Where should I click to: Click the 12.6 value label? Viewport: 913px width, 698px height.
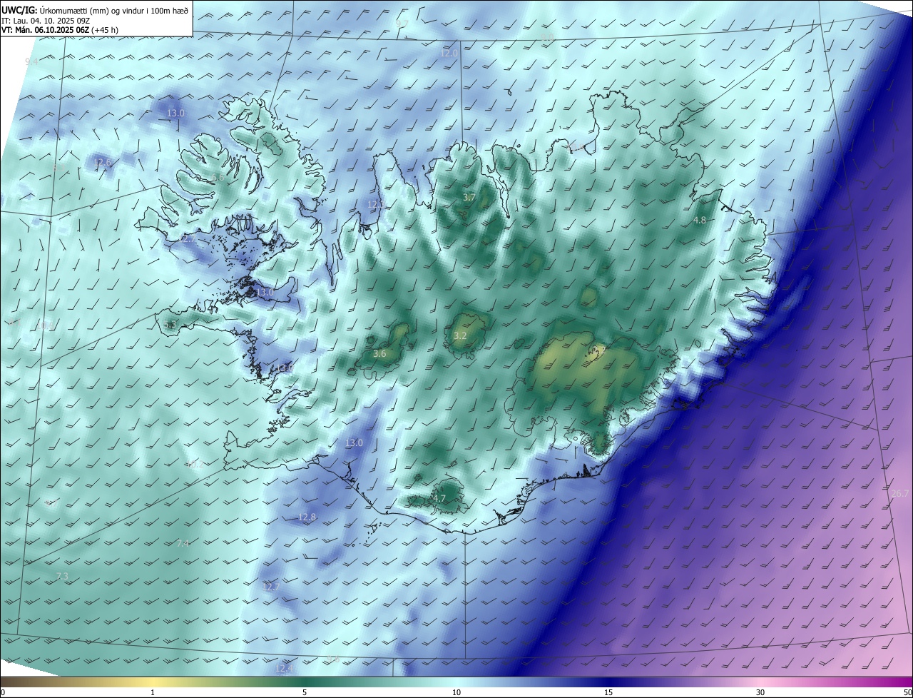coord(103,163)
